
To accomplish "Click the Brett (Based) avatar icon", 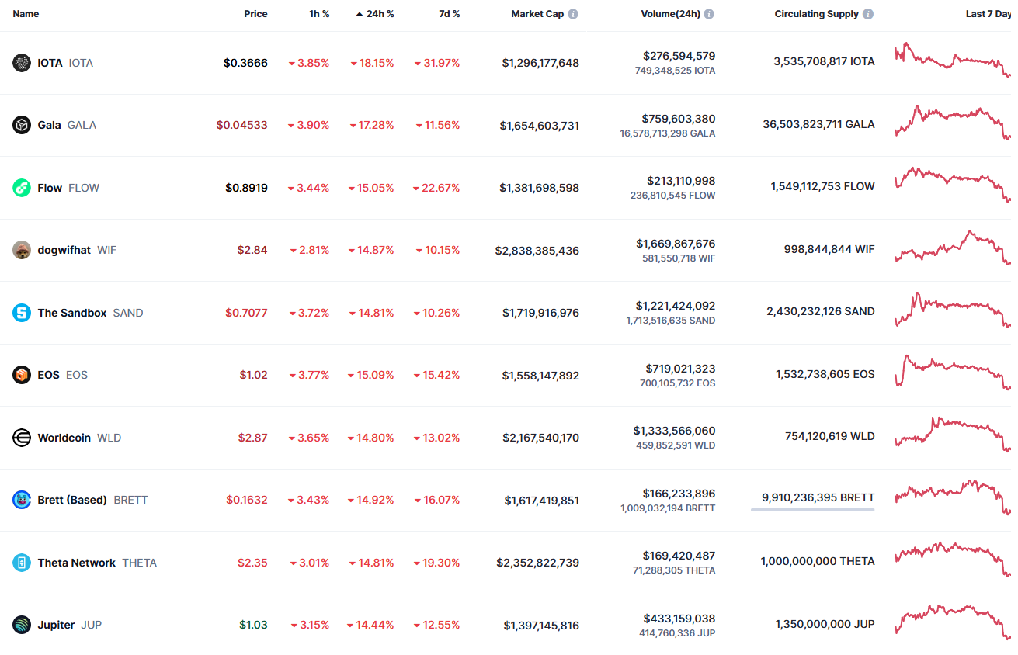I will (x=22, y=500).
